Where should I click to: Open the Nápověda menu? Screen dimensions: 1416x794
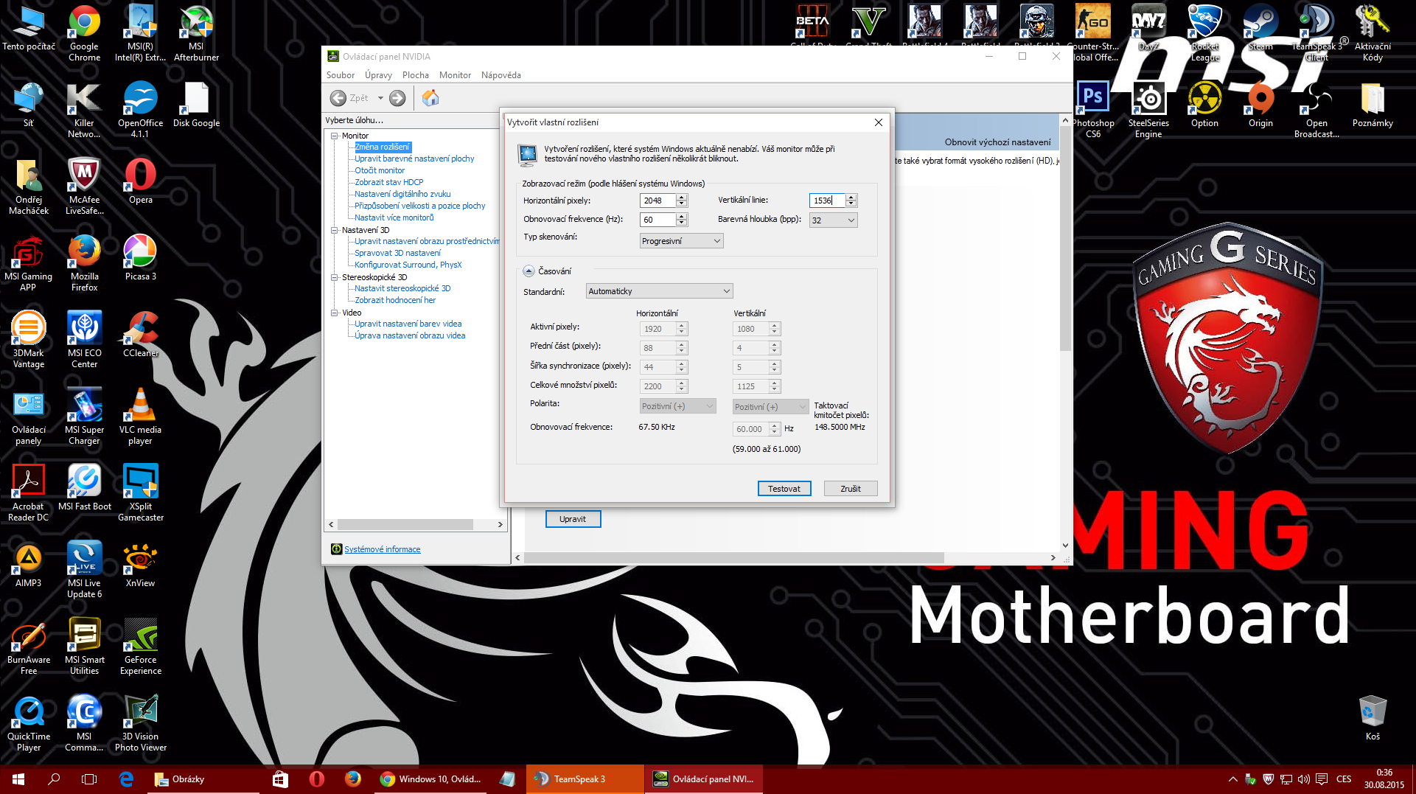[501, 75]
